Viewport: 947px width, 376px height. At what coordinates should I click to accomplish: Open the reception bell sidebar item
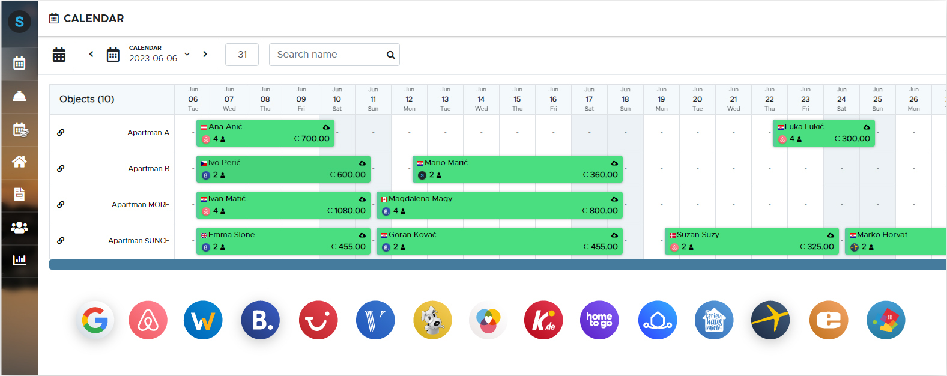(19, 96)
